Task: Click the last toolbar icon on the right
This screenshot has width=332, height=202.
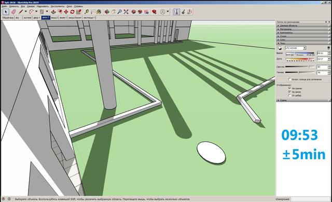Action: tap(189, 12)
